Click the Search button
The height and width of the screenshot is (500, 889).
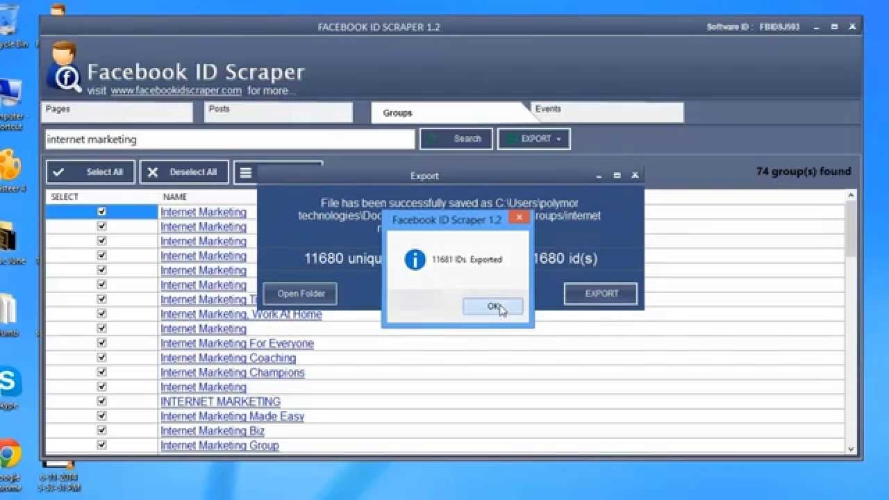coord(456,139)
